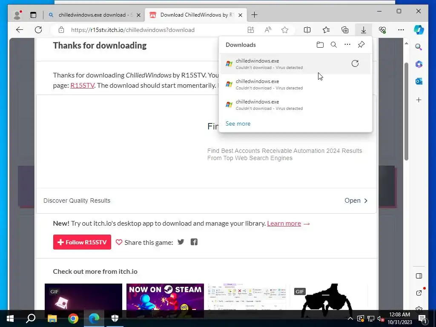Open the taskbar clock and date
The image size is (436, 327).
coord(399,318)
